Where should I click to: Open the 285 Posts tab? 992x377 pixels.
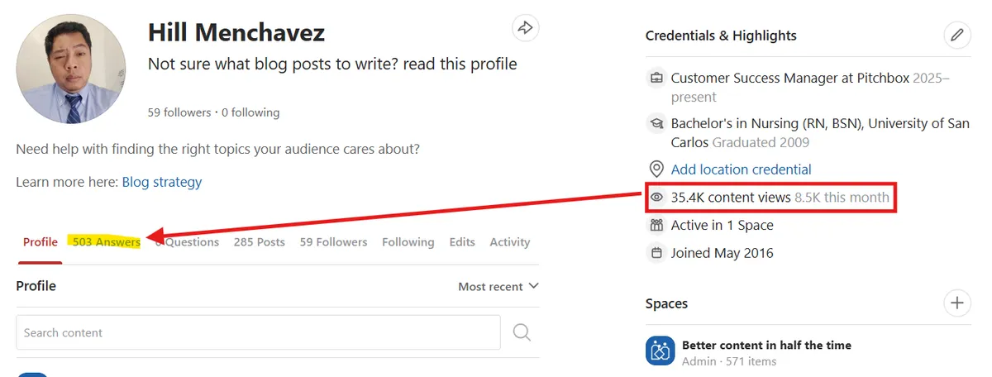pyautogui.click(x=259, y=242)
